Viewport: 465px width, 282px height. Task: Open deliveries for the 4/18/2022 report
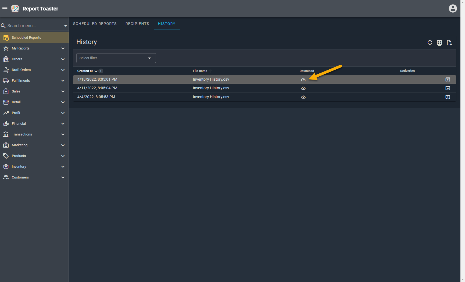tap(448, 80)
